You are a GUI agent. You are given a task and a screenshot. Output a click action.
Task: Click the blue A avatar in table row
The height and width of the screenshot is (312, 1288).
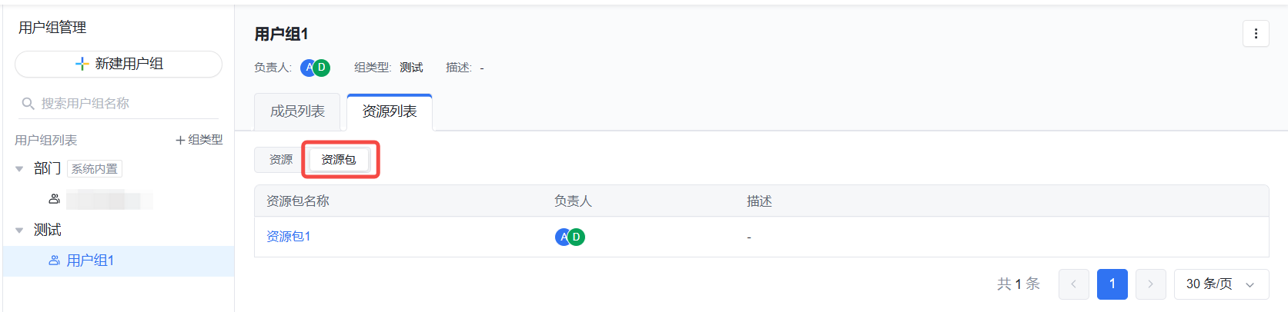(x=563, y=237)
